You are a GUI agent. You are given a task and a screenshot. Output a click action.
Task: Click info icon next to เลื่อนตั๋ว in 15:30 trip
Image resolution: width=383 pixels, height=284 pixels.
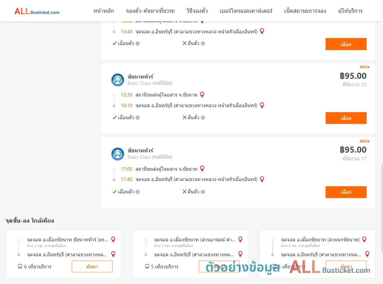(138, 118)
